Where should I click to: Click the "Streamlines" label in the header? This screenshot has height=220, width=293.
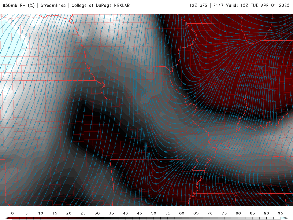[x=53, y=5]
